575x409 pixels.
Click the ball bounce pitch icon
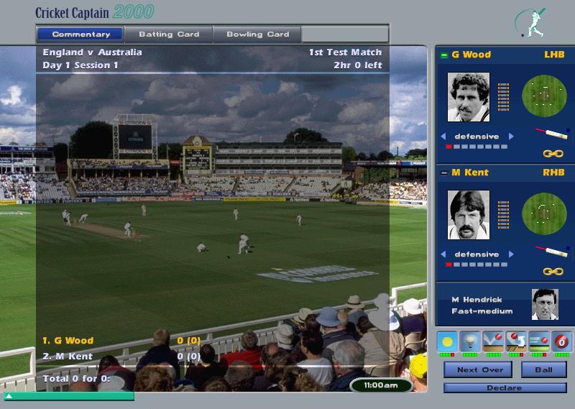(x=493, y=340)
